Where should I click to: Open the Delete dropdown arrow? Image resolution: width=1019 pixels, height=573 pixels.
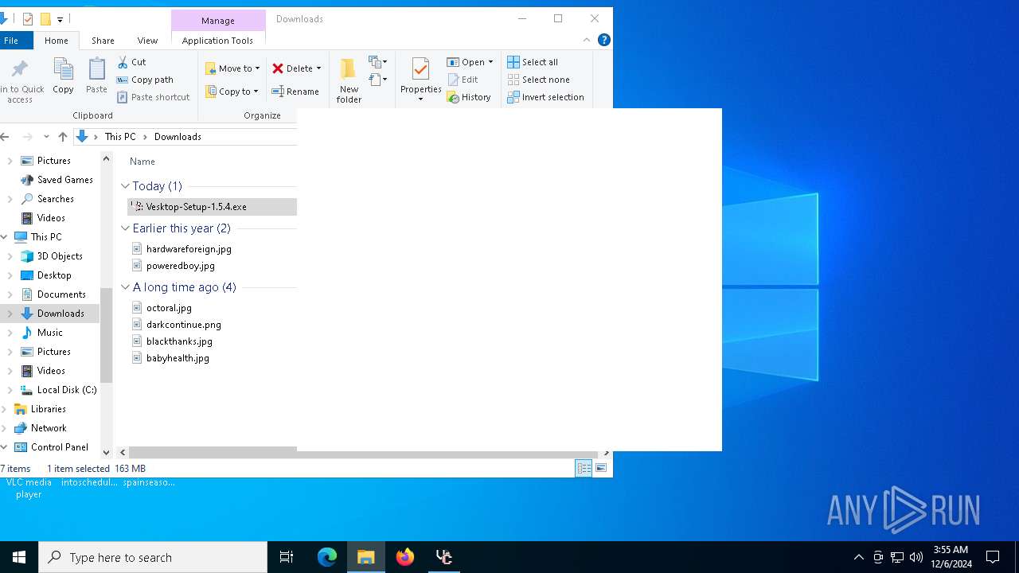pos(318,68)
